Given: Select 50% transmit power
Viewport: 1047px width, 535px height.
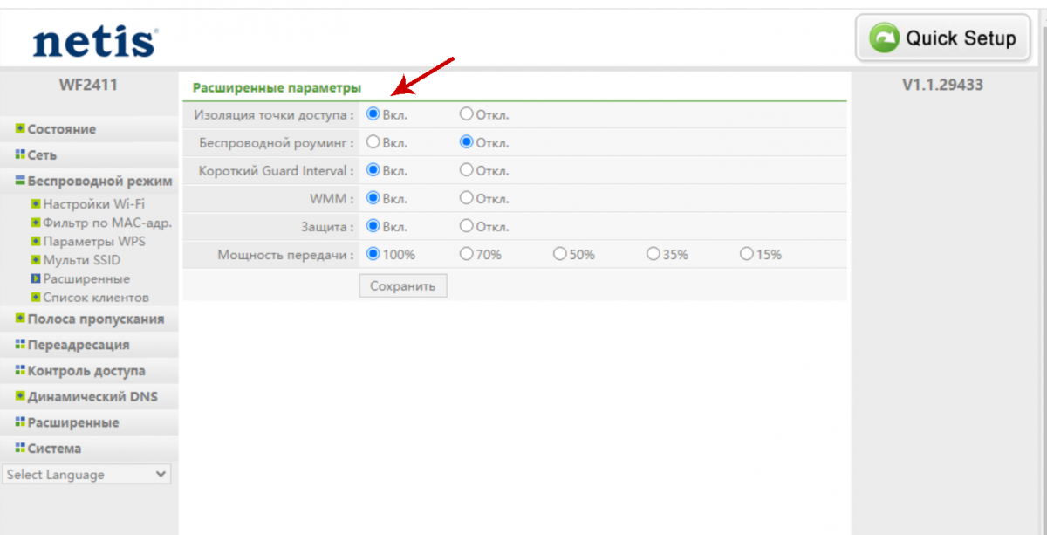Looking at the screenshot, I should 559,254.
